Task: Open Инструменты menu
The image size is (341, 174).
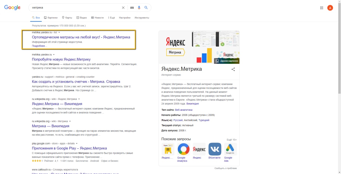Action: tap(142, 18)
